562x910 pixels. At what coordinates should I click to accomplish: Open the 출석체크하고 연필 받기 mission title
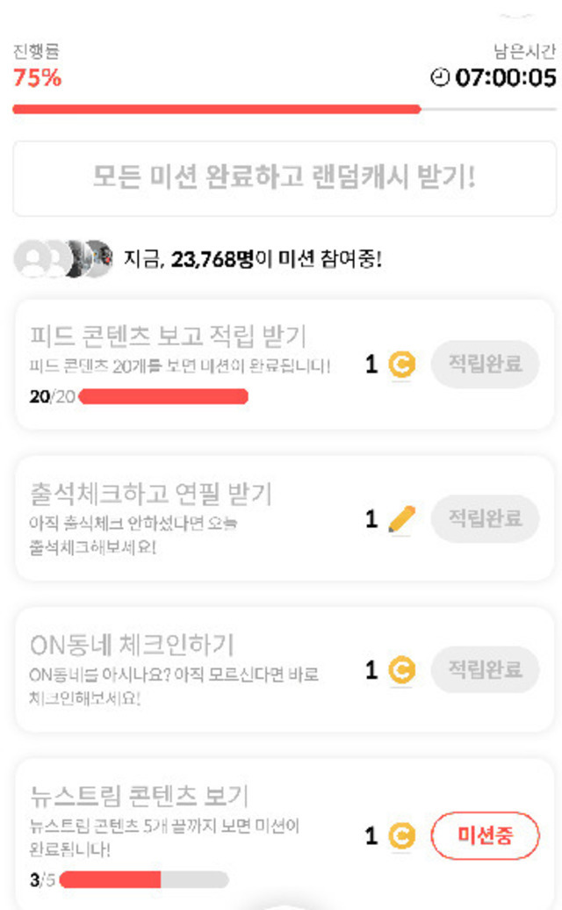pos(151,494)
